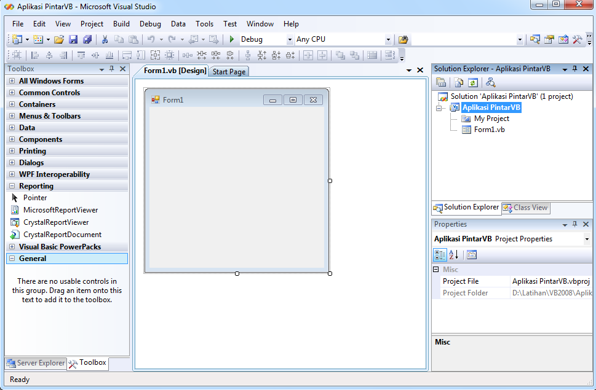596x390 pixels.
Task: Open the Find combo box dropdown arrow
Action: pyautogui.click(x=520, y=39)
